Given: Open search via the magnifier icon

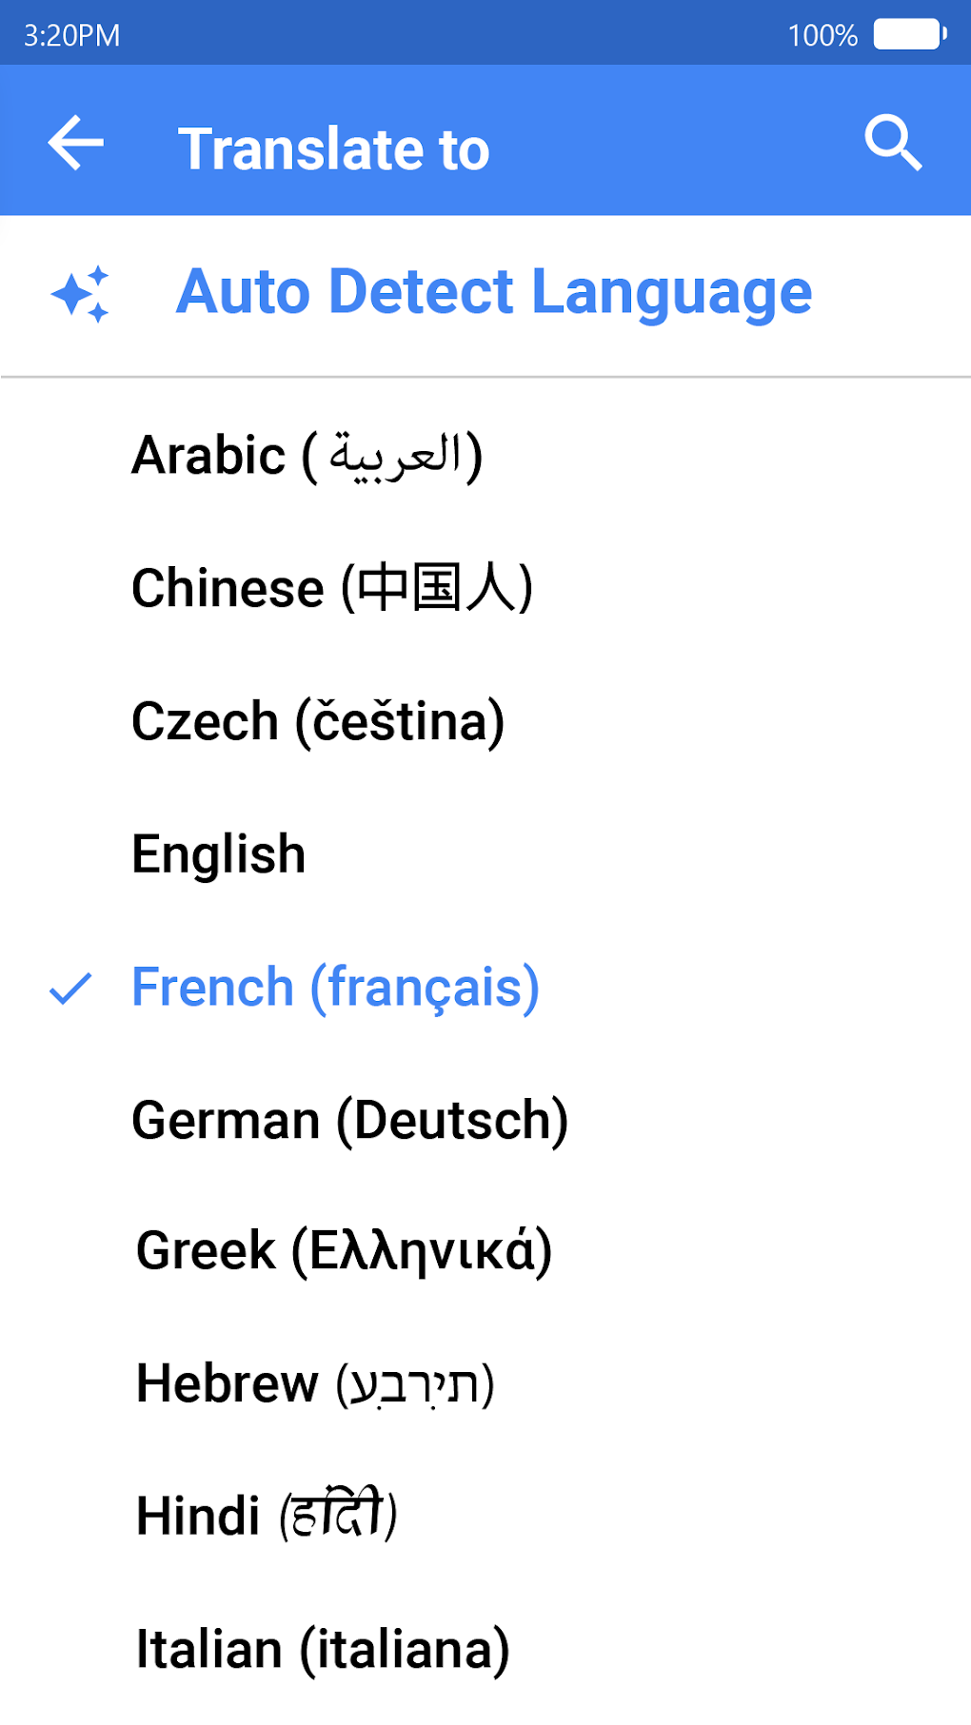Looking at the screenshot, I should [x=893, y=142].
